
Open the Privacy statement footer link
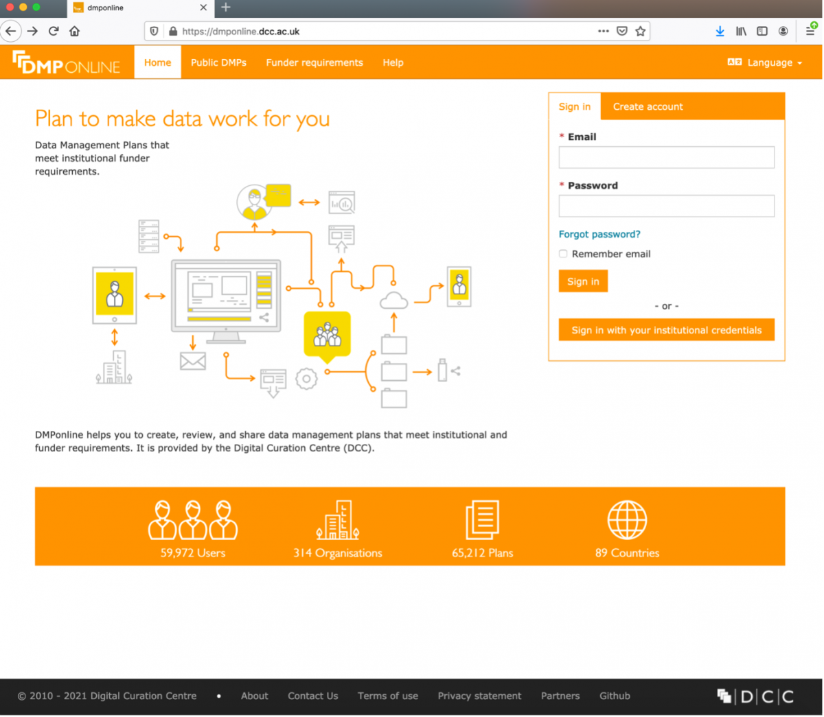(x=479, y=696)
